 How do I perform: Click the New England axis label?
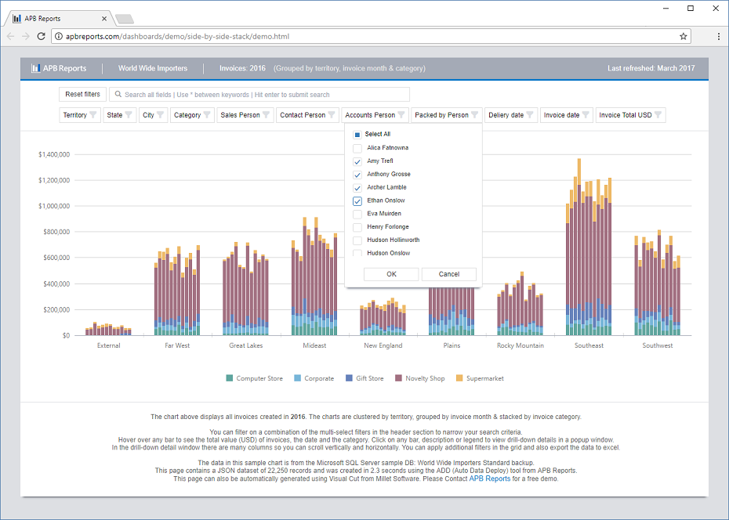pyautogui.click(x=383, y=345)
